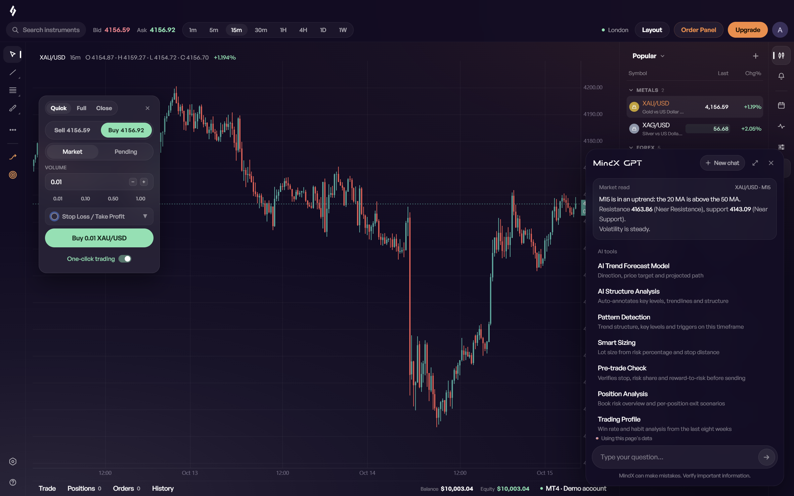Screen dimensions: 794x496
Task: Switch to the Full order tab
Action: click(81, 108)
